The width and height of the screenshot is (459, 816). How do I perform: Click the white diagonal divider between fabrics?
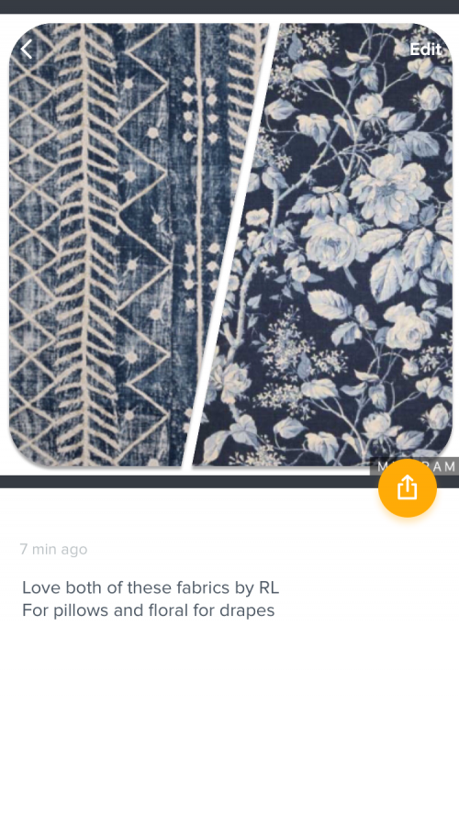click(231, 244)
